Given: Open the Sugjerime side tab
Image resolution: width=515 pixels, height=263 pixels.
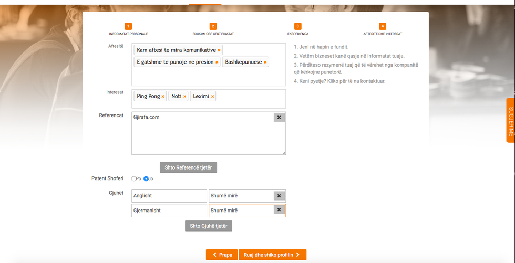Looking at the screenshot, I should point(510,120).
